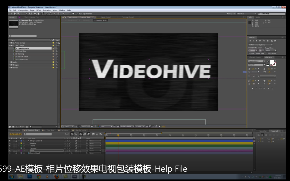Hide the Shape Layer 1 layer
Viewport: 290px width, 181px height.
[x=10, y=141]
